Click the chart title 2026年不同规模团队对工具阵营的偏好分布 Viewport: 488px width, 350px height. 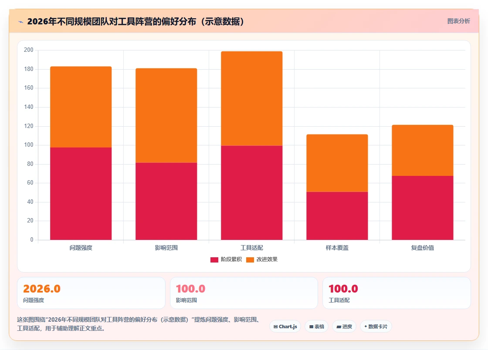coord(136,21)
